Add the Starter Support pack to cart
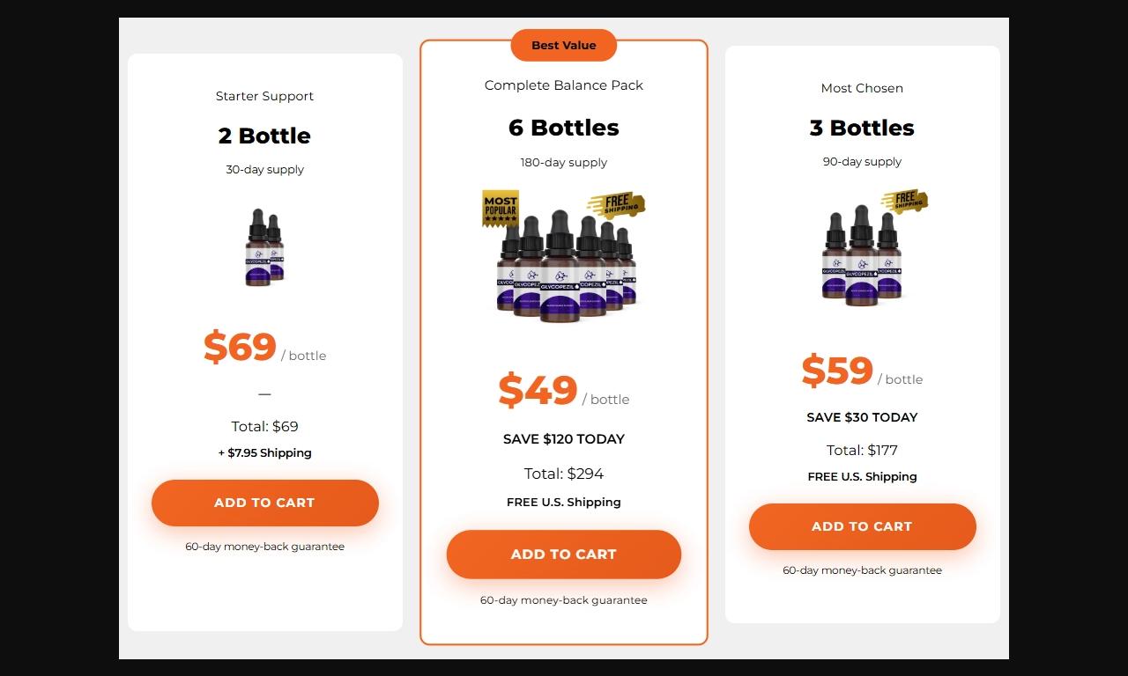This screenshot has height=676, width=1128. [x=264, y=503]
